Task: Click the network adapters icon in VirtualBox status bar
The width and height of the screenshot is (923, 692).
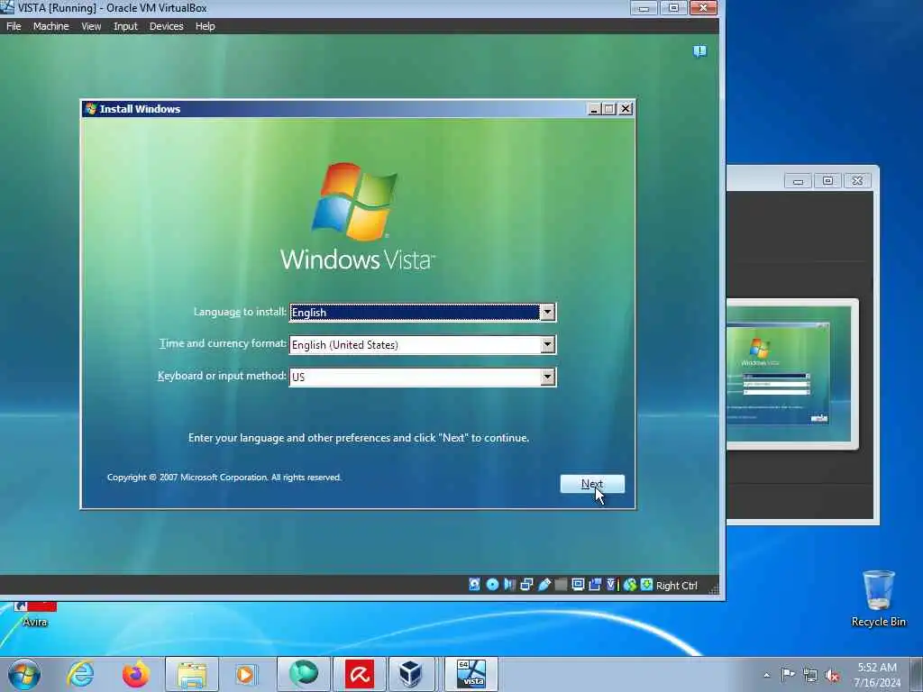Action: tap(526, 584)
